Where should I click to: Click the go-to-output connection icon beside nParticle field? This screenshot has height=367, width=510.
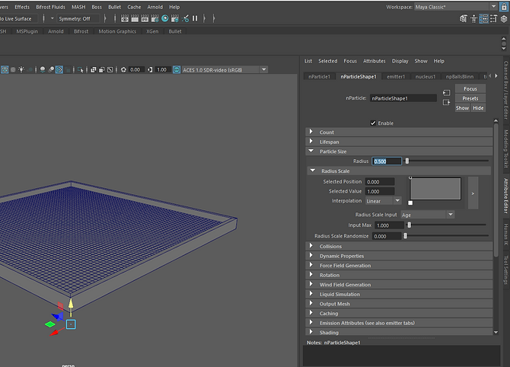(x=446, y=102)
